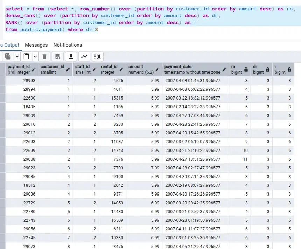Click the Paste clipboard icon

(x=26, y=57)
